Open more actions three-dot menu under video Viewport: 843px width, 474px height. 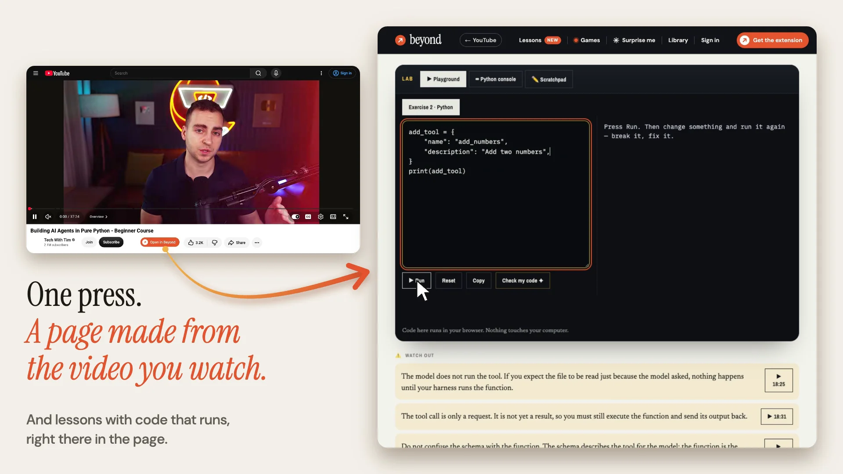coord(257,243)
